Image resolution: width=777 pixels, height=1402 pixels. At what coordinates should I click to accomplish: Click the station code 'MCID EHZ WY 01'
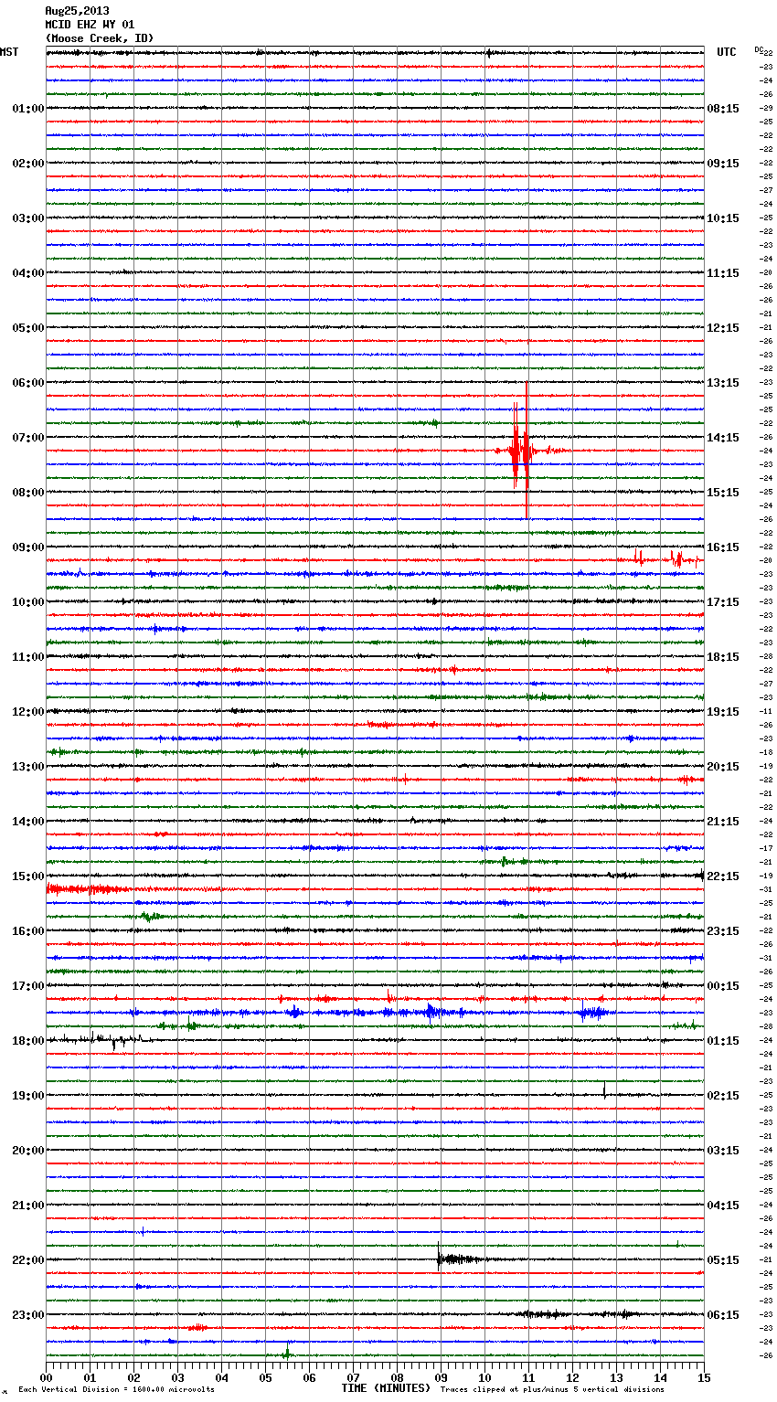[x=90, y=25]
